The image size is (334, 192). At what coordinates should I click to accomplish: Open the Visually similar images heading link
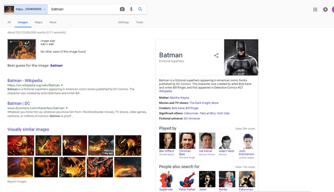[x=28, y=129]
